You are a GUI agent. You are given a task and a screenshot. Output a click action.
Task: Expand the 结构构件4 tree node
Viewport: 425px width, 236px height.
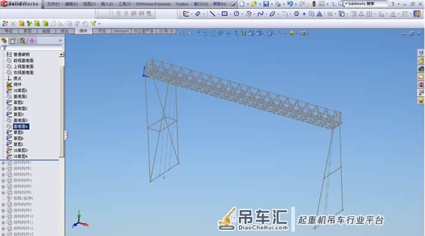(3, 181)
